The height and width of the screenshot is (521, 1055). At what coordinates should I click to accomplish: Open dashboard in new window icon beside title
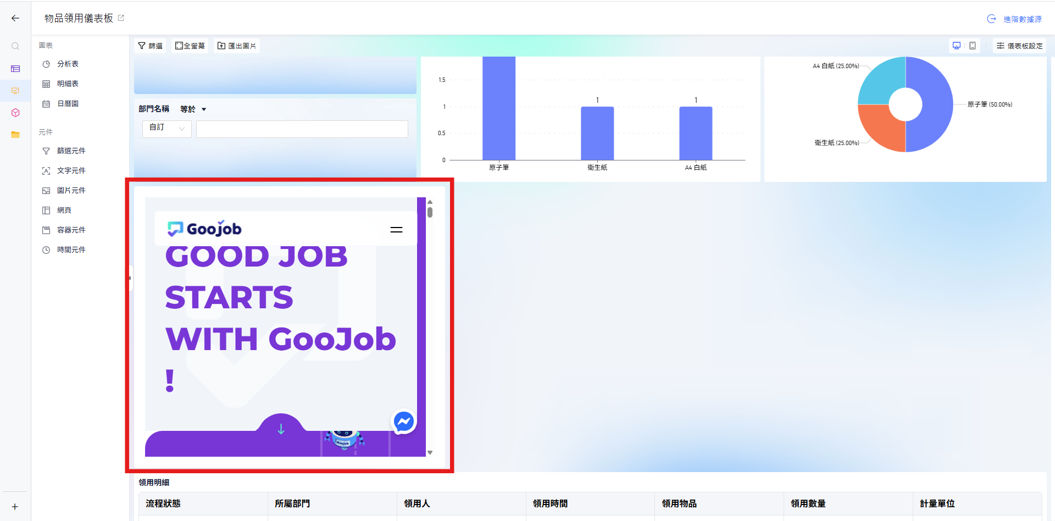coord(121,18)
